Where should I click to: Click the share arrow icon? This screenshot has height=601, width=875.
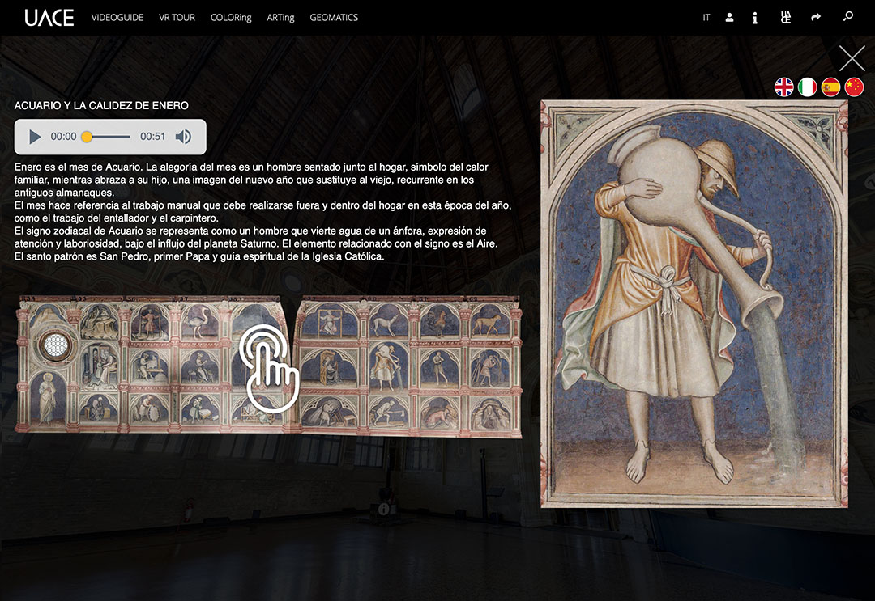point(816,17)
